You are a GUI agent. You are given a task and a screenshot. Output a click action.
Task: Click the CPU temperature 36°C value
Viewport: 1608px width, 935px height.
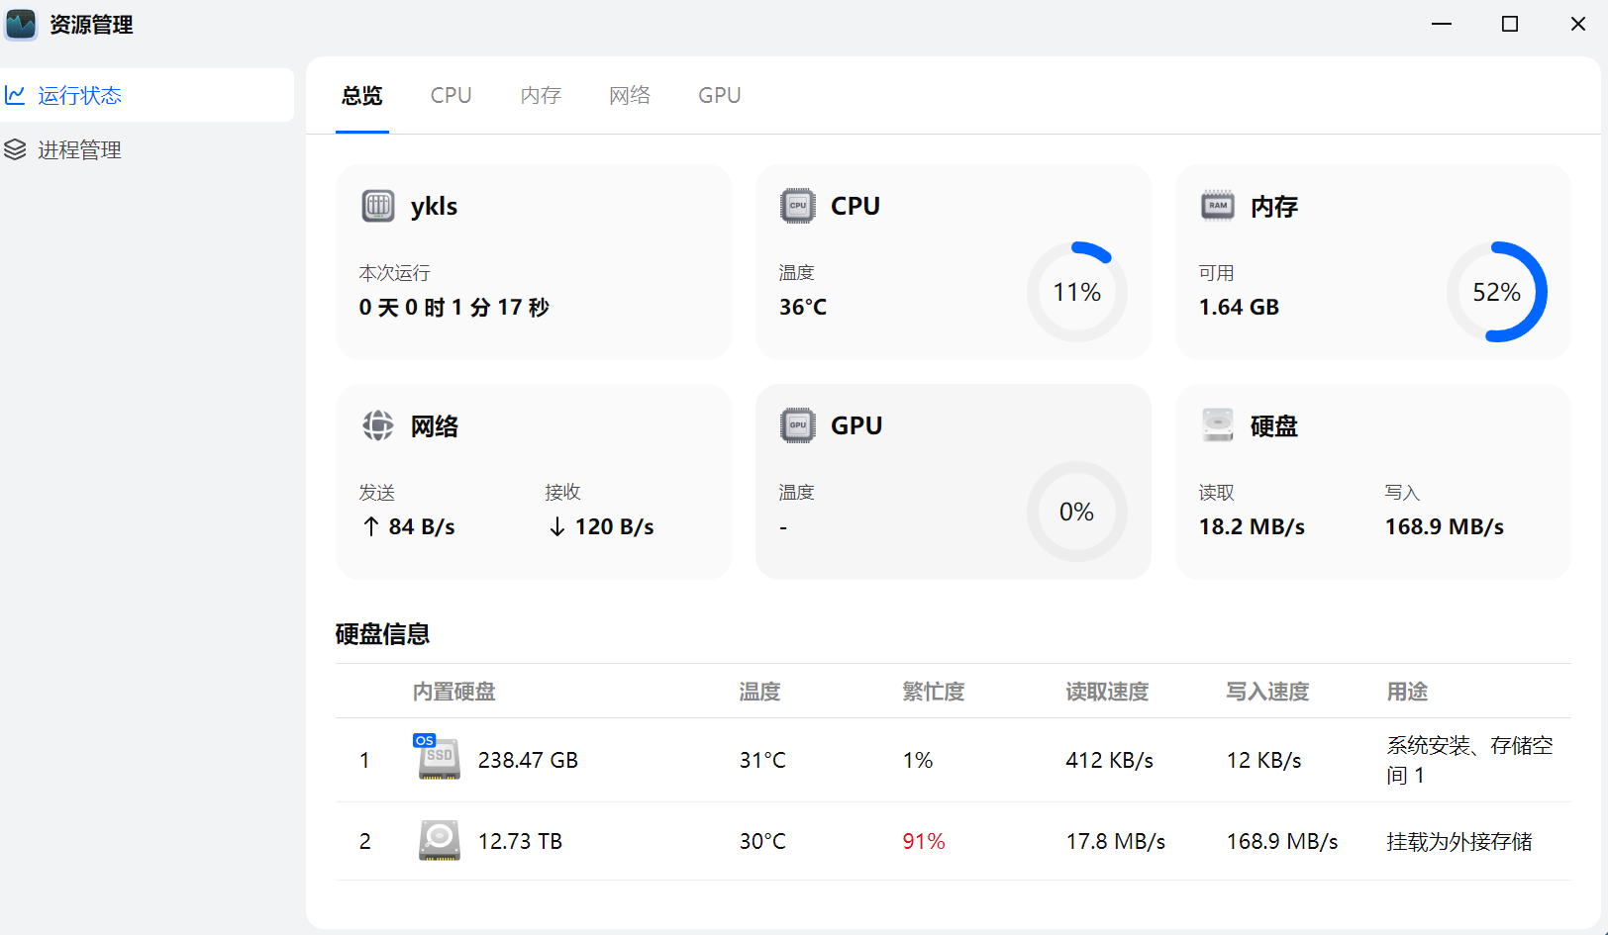click(x=803, y=307)
